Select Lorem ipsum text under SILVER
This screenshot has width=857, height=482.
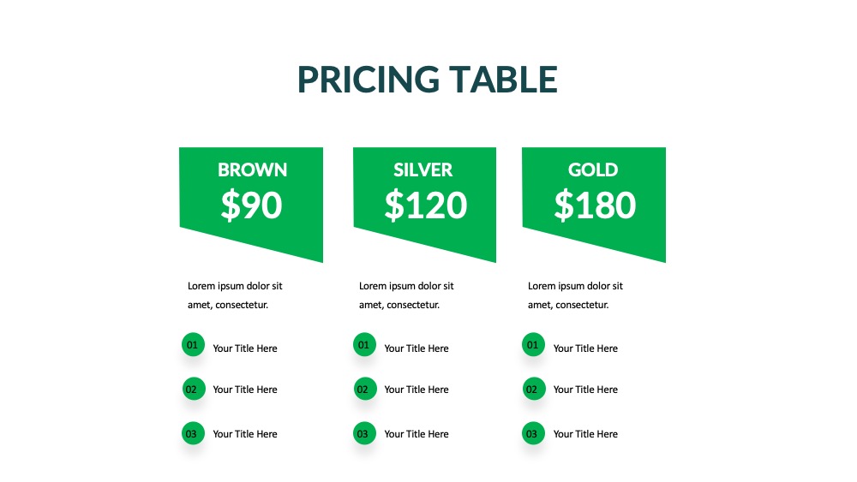pos(406,295)
